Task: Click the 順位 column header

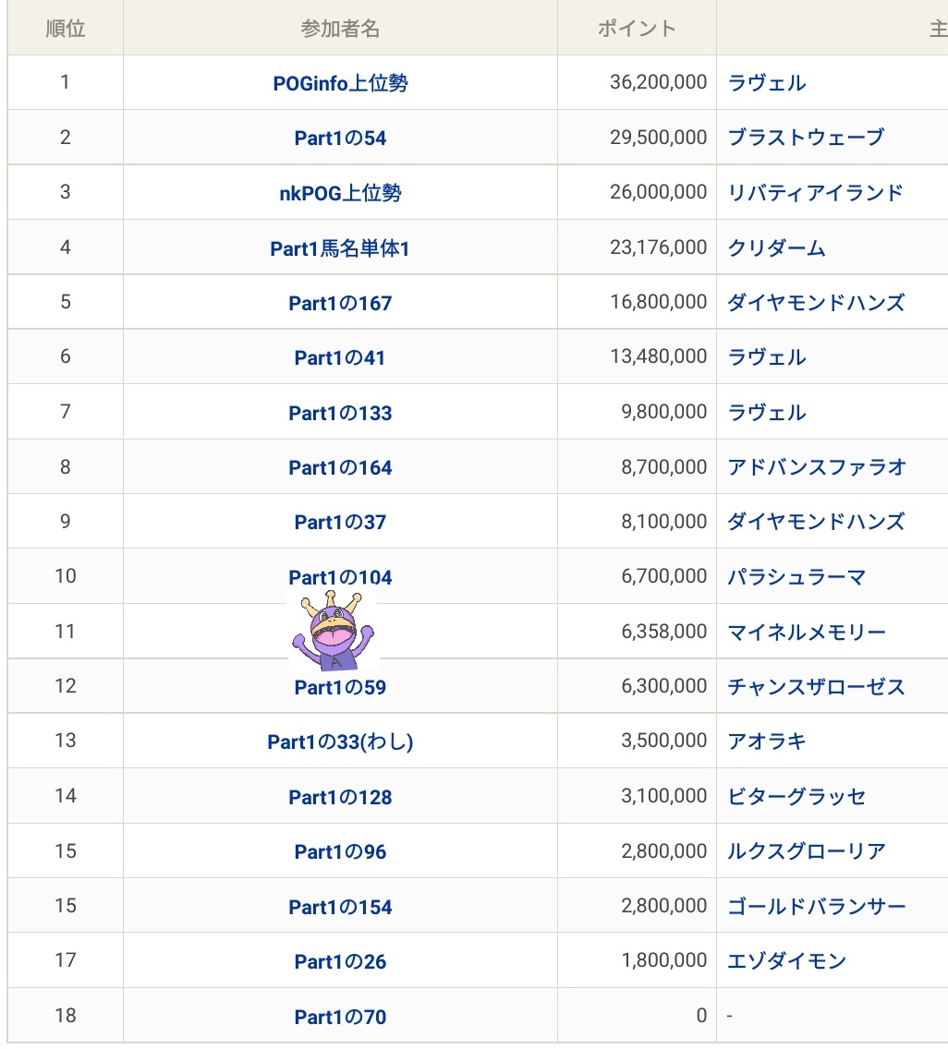Action: pyautogui.click(x=66, y=29)
